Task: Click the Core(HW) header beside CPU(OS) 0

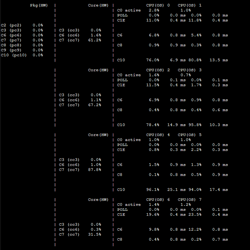Action: point(98,5)
